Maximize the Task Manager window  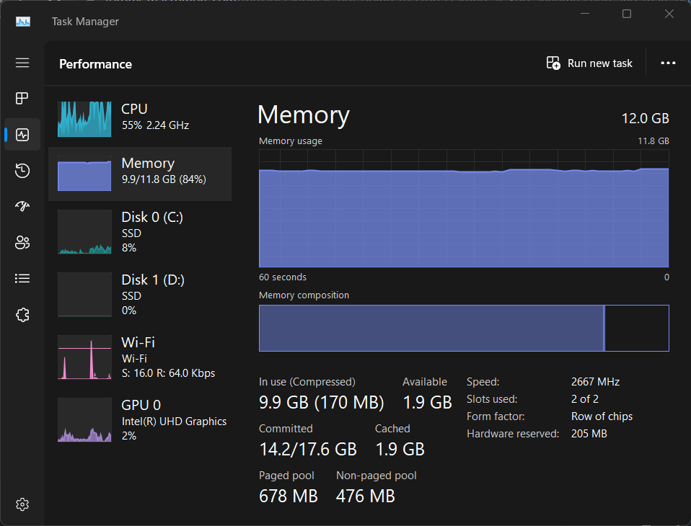pyautogui.click(x=627, y=14)
